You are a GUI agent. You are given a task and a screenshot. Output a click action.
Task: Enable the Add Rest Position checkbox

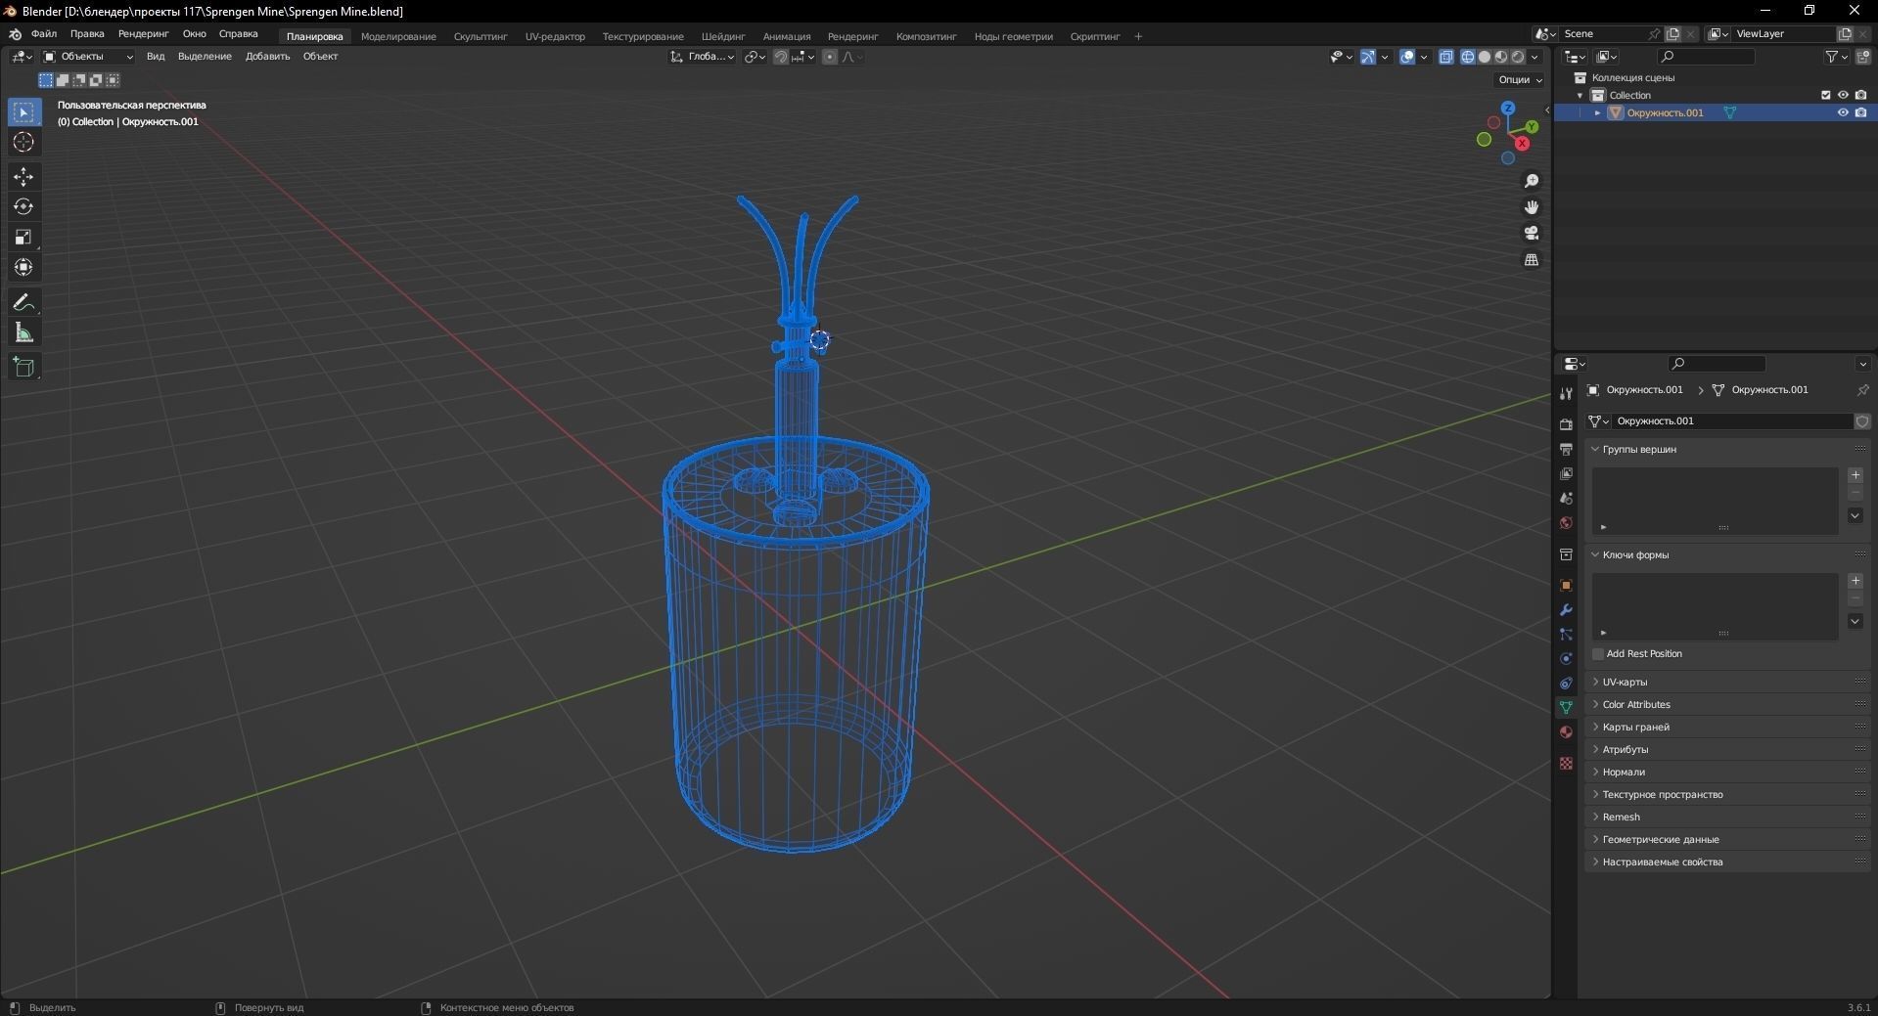pyautogui.click(x=1598, y=653)
